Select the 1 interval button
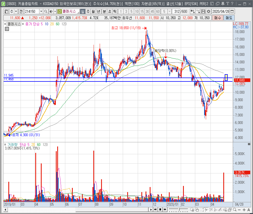 point(121,11)
